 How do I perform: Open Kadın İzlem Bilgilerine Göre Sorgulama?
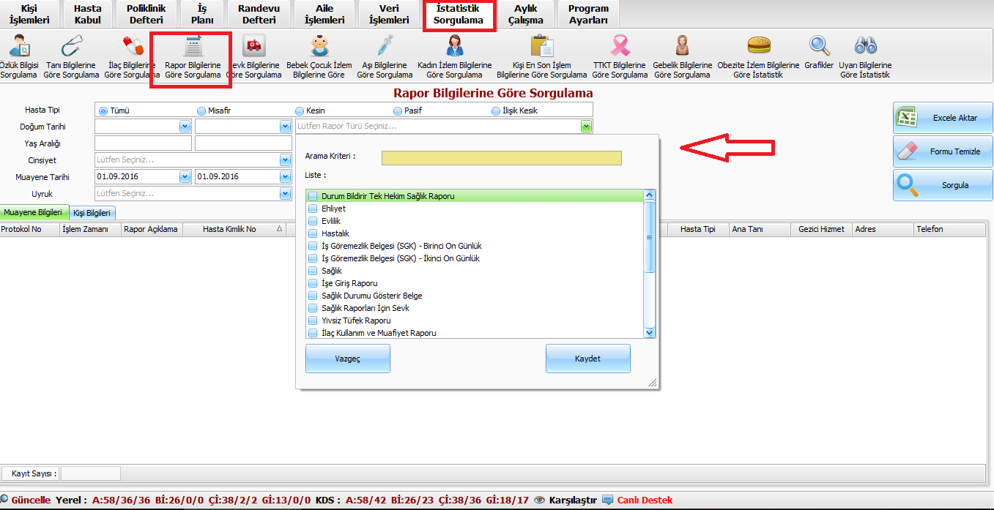pos(454,46)
